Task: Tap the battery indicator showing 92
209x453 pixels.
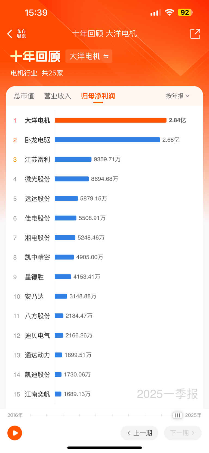Action: tap(185, 13)
